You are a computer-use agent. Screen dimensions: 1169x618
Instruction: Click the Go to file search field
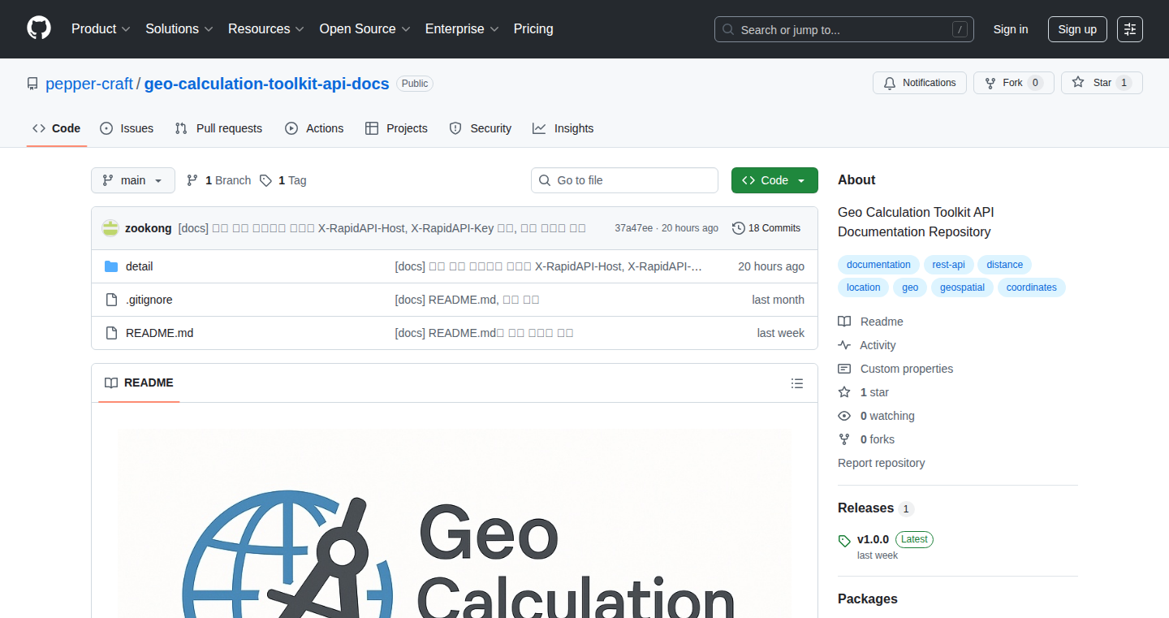point(624,180)
